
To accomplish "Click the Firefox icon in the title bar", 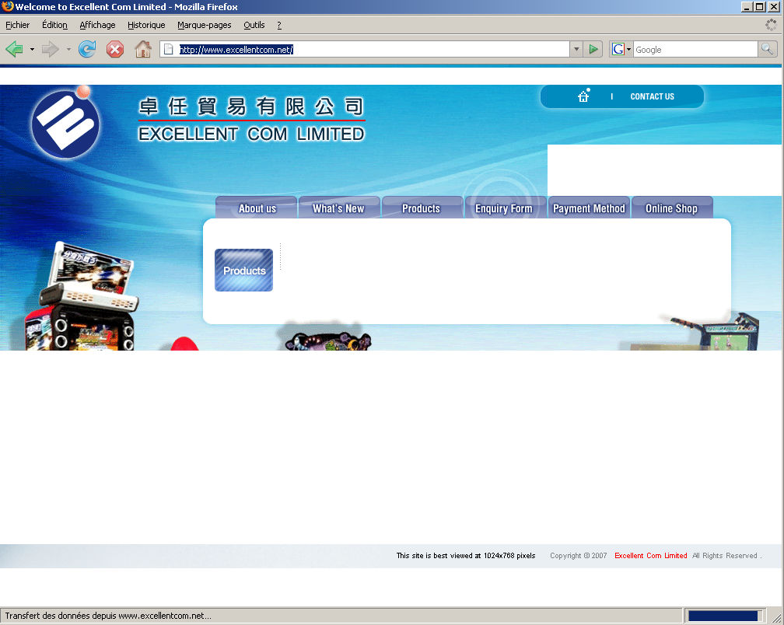I will pos(7,6).
